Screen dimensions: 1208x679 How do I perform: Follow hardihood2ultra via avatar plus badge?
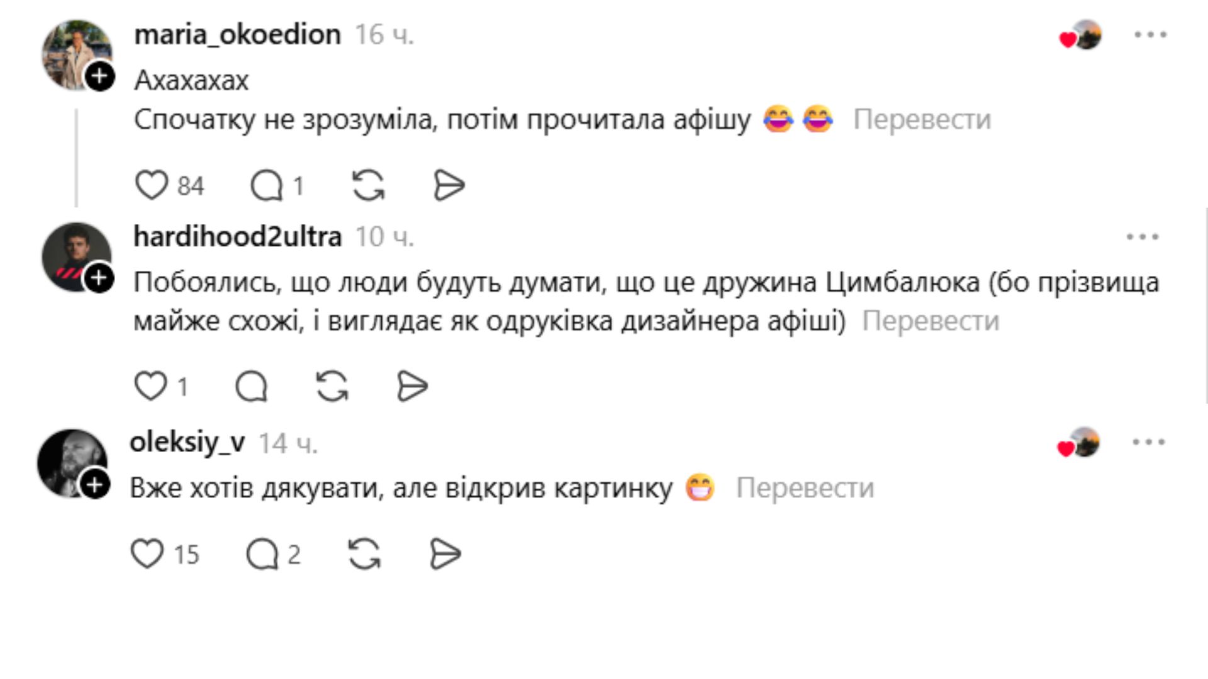tap(99, 278)
